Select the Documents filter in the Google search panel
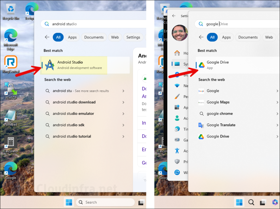Screen dimensions: 280x209 click(248, 37)
